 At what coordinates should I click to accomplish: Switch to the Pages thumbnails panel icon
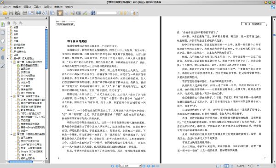pos(3,33)
